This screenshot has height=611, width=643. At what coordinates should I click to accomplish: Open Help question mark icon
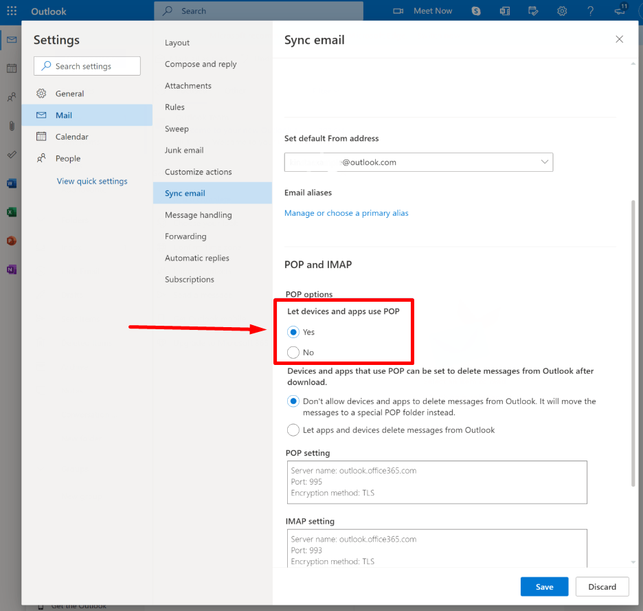(x=591, y=11)
